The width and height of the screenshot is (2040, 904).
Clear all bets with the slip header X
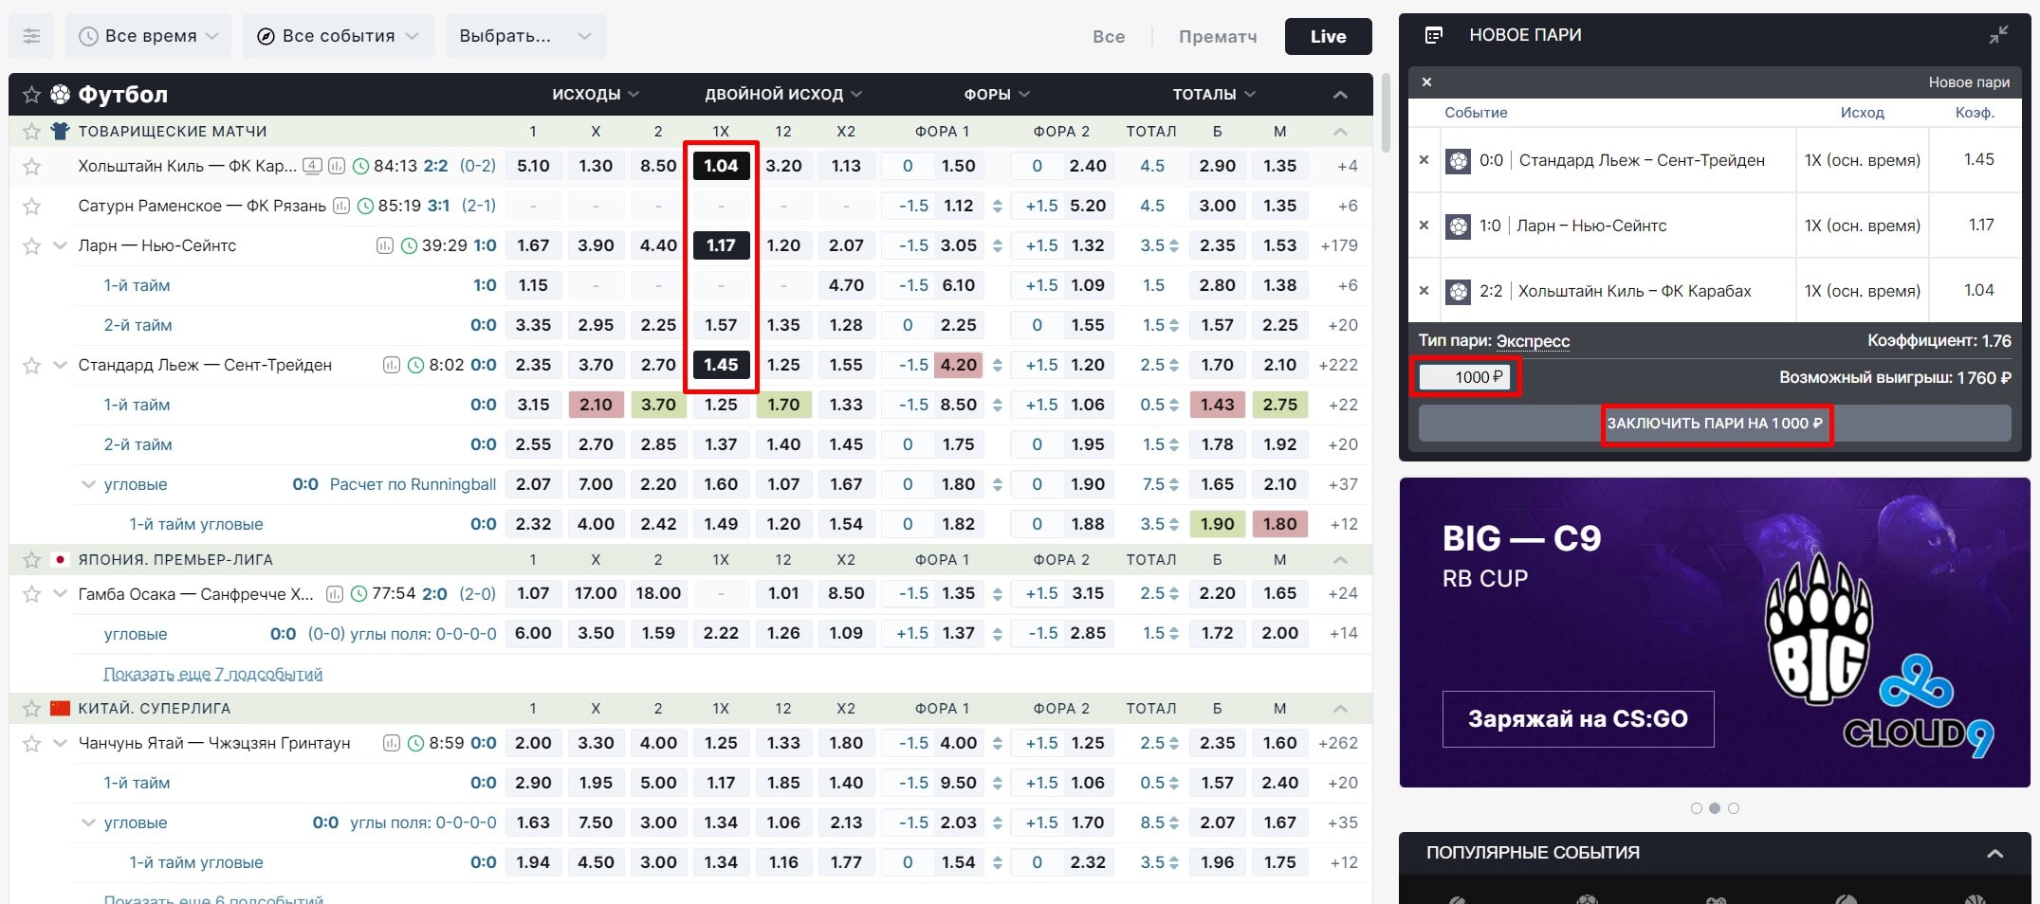(x=1426, y=82)
